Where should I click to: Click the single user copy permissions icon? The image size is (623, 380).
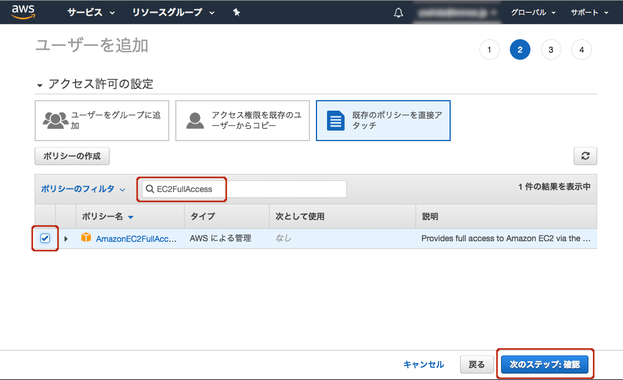click(x=195, y=121)
